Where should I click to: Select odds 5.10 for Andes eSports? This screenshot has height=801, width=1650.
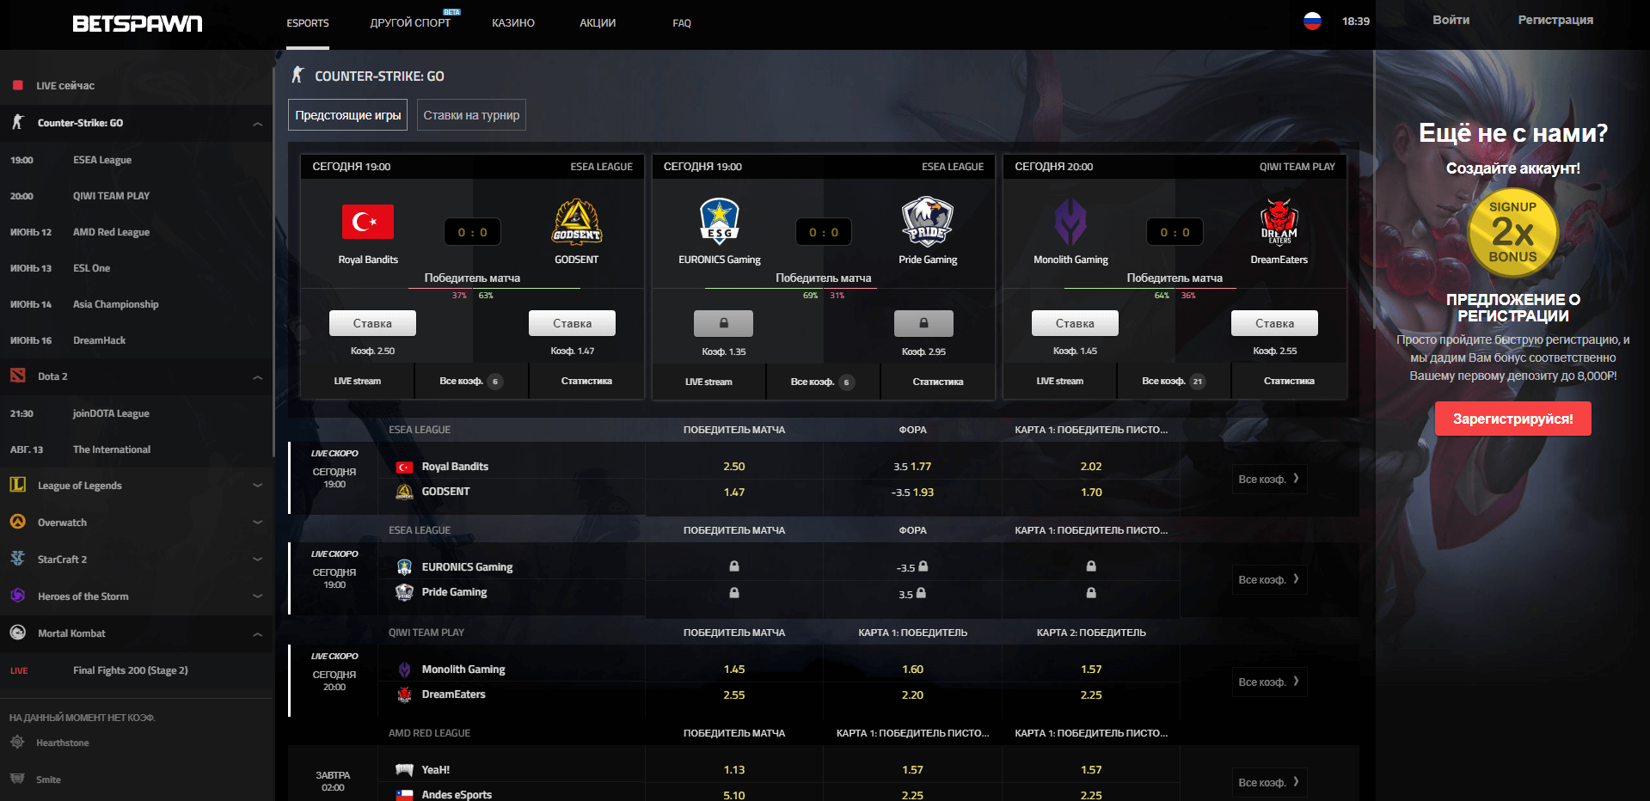pyautogui.click(x=734, y=795)
